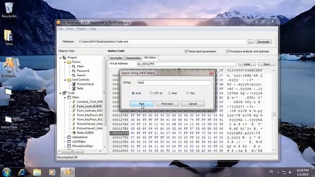Click the Code node icon in tree

[x=64, y=93]
